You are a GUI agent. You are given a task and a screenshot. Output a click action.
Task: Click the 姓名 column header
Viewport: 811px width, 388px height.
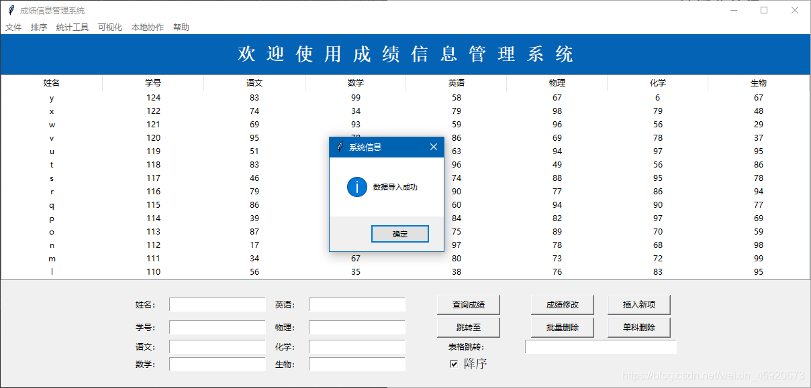(52, 83)
